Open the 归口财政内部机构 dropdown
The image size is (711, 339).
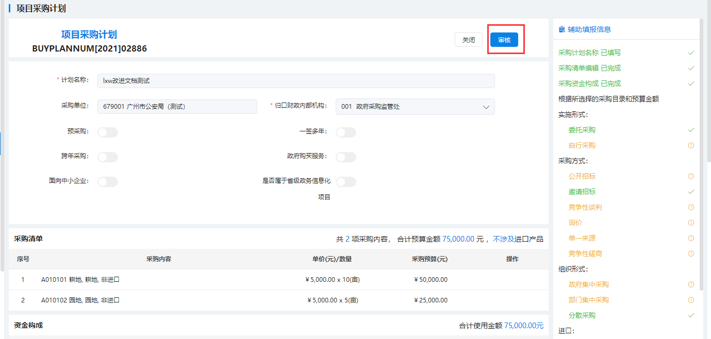point(415,107)
